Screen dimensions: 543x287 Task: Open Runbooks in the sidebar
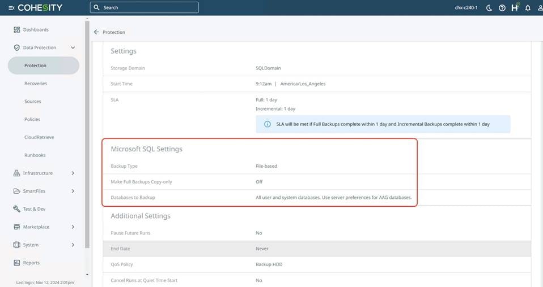35,155
